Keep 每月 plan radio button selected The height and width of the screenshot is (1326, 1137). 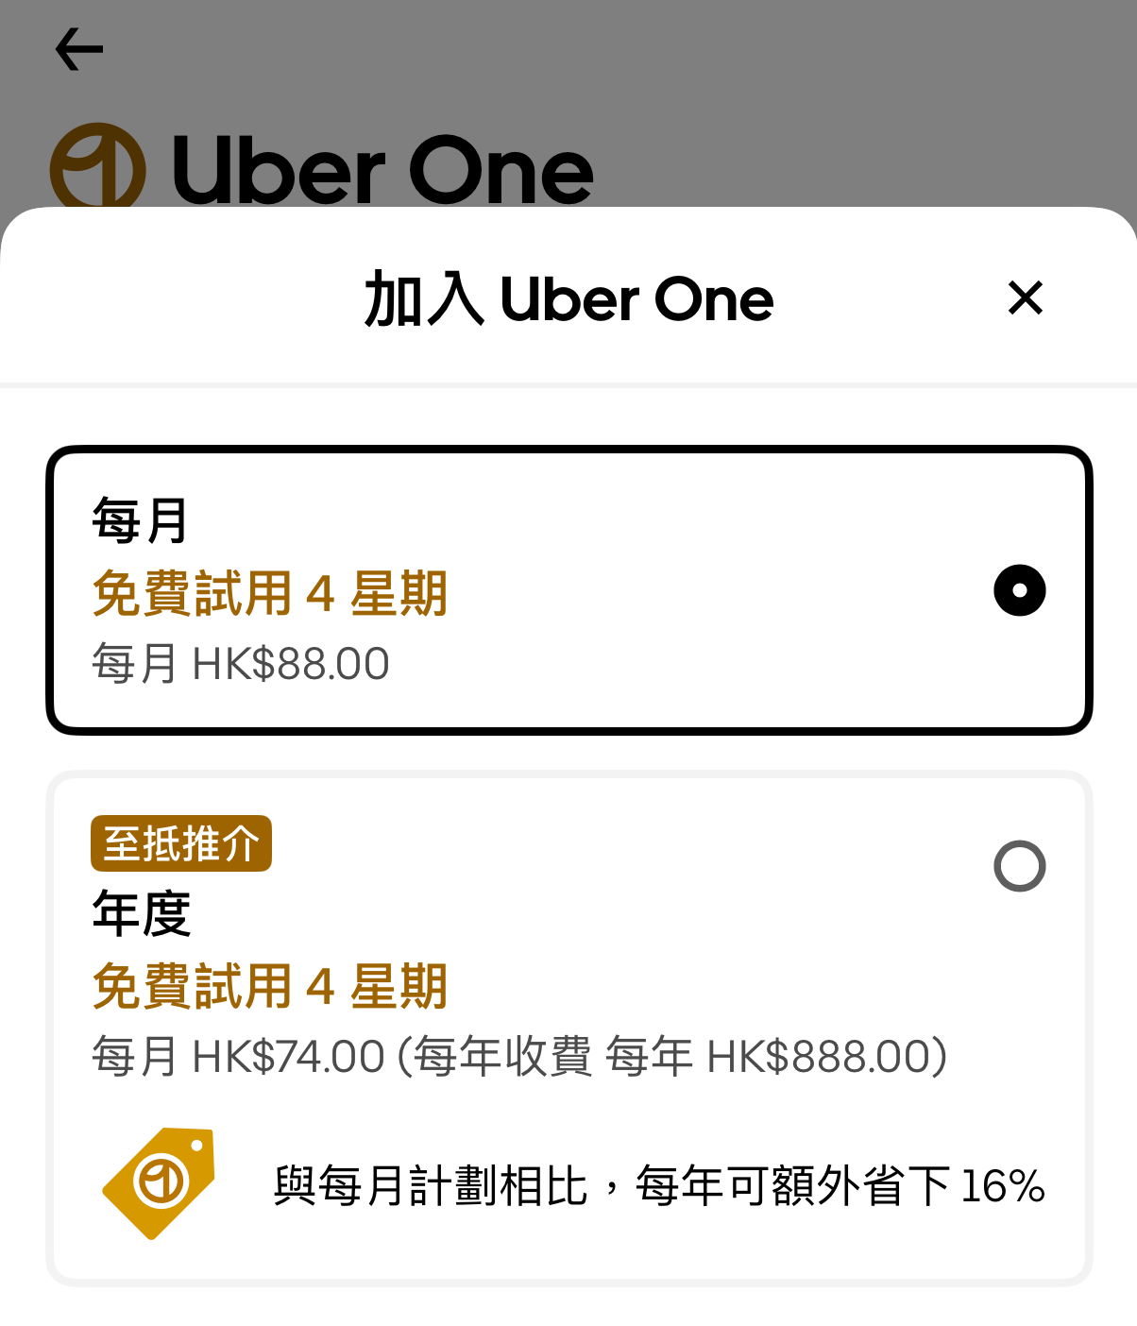[x=1018, y=590]
